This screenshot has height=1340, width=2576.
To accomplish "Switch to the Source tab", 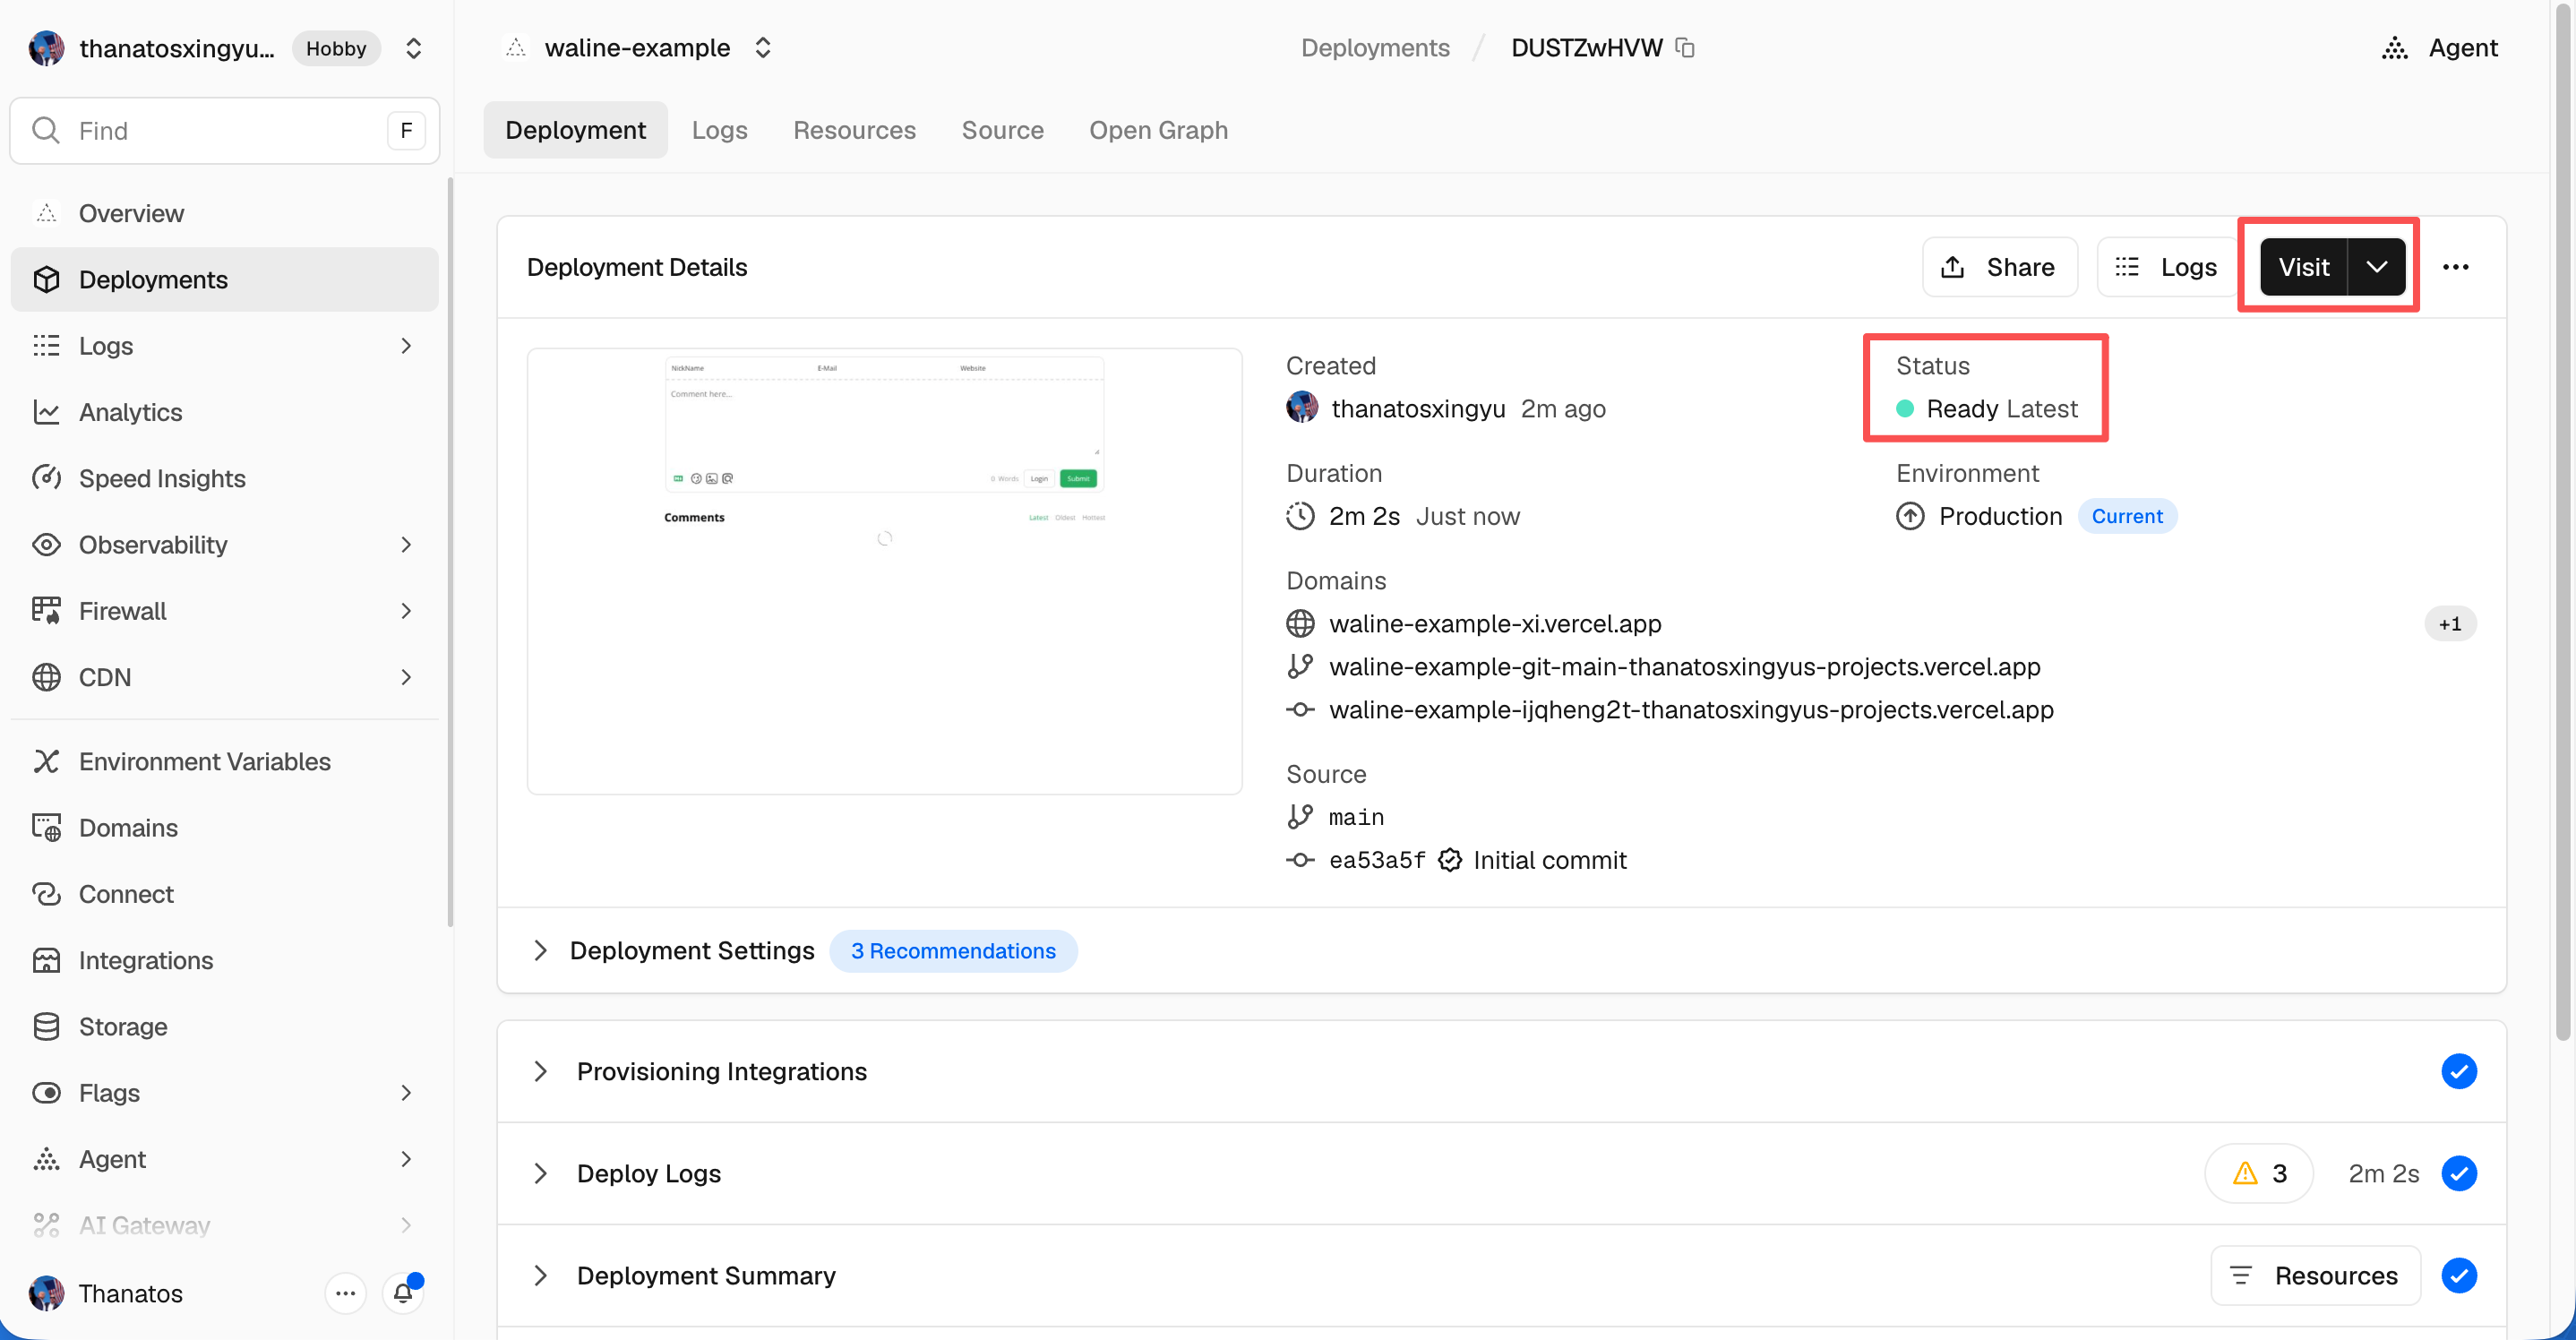I will point(1002,130).
